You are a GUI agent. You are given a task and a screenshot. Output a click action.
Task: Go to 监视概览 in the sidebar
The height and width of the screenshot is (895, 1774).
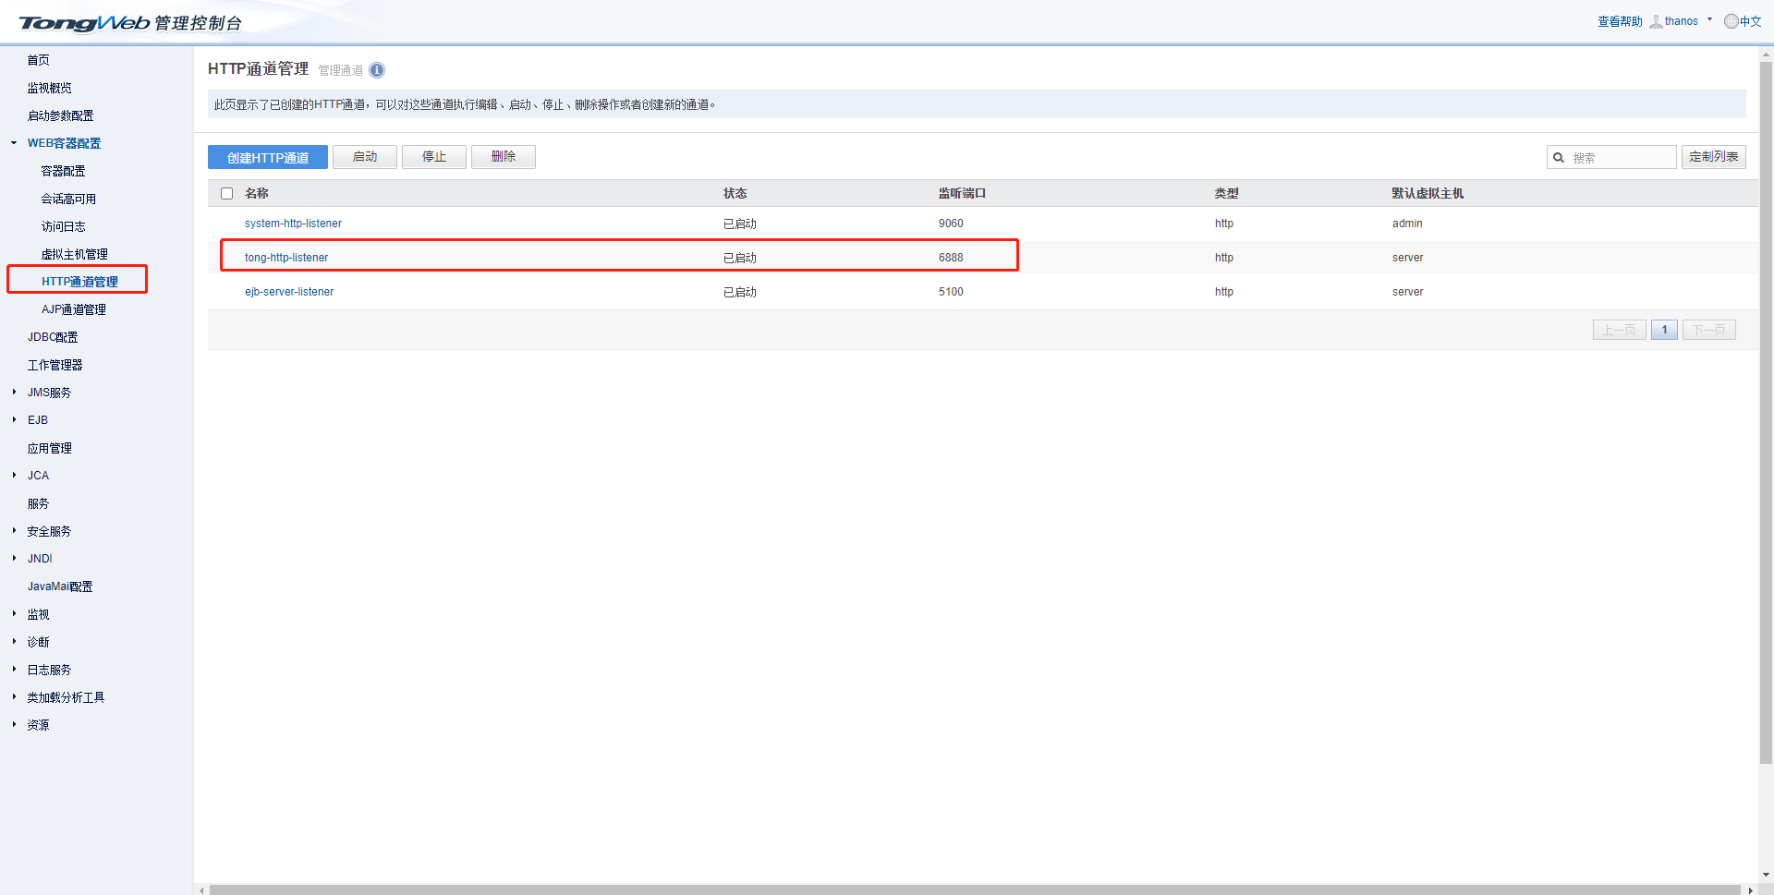(49, 88)
